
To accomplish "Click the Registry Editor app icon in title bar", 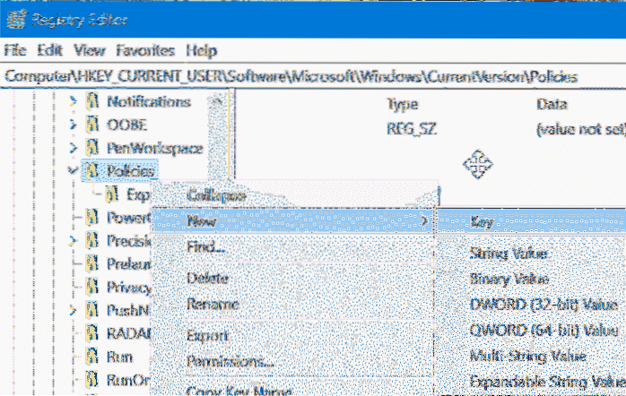I will pos(17,19).
